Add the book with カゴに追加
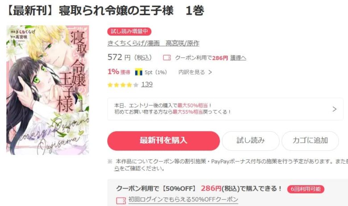 [x=310, y=141]
